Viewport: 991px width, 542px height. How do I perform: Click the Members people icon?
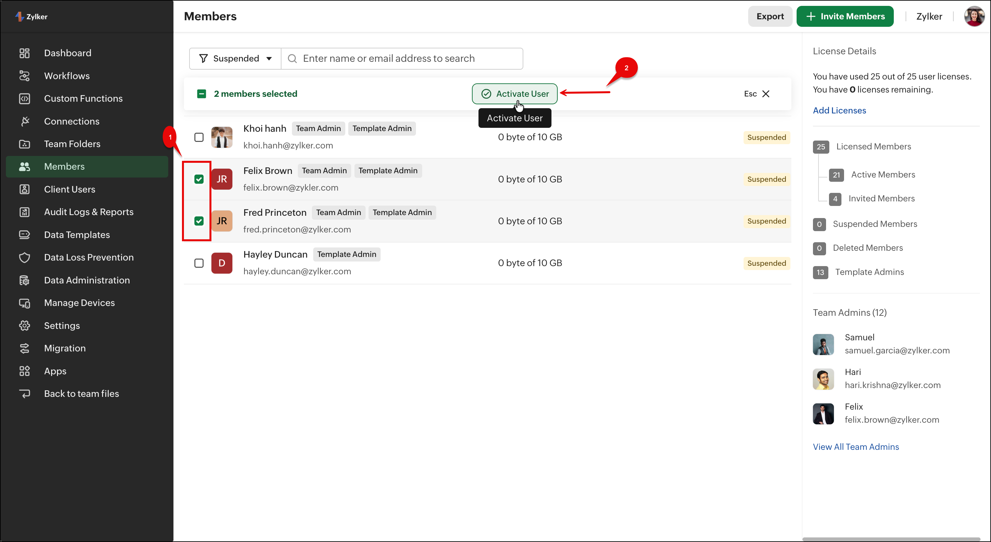(x=25, y=167)
